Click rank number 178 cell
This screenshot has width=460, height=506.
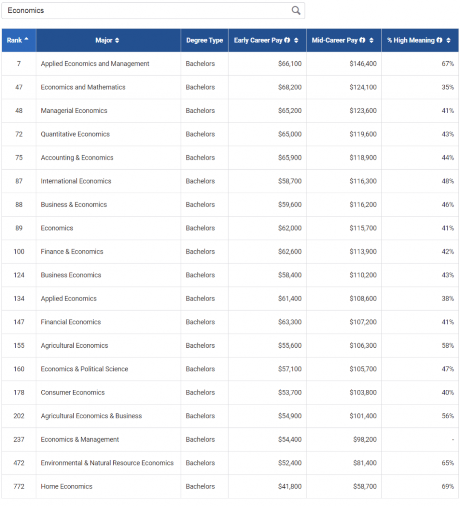click(x=19, y=392)
